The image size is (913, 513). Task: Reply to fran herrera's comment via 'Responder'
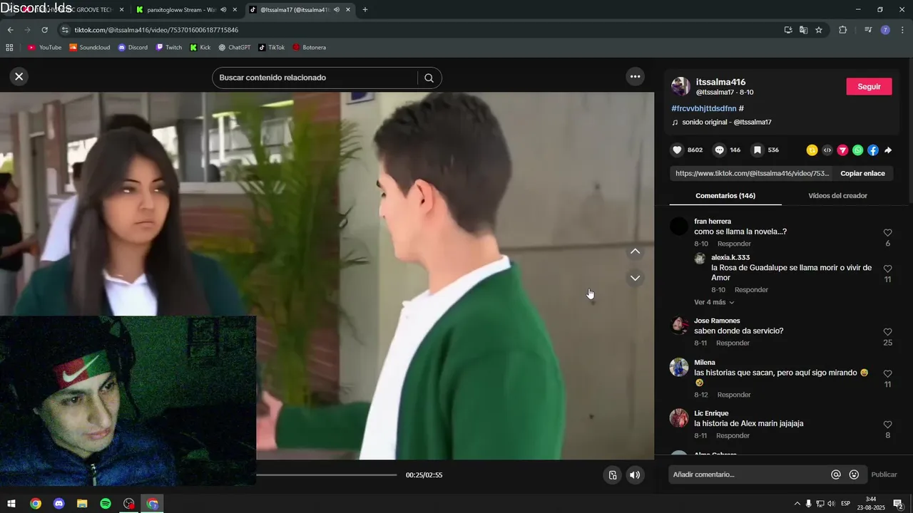tap(734, 244)
